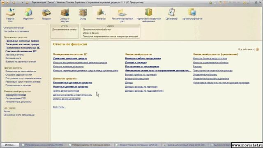The image size is (263, 148).
Task: Open the Администрирование section
Action: (x=192, y=14)
